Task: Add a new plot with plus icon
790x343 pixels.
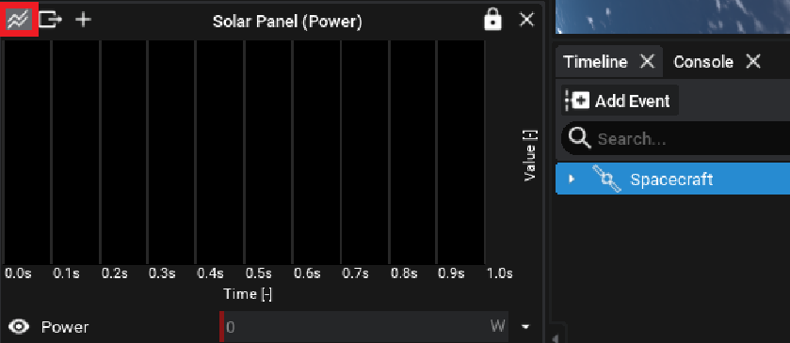Action: pyautogui.click(x=83, y=20)
